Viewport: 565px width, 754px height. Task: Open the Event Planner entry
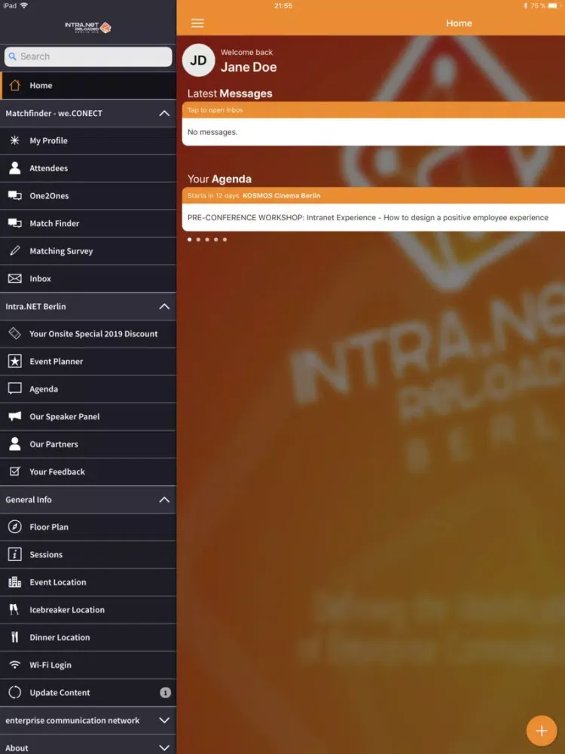coord(88,361)
